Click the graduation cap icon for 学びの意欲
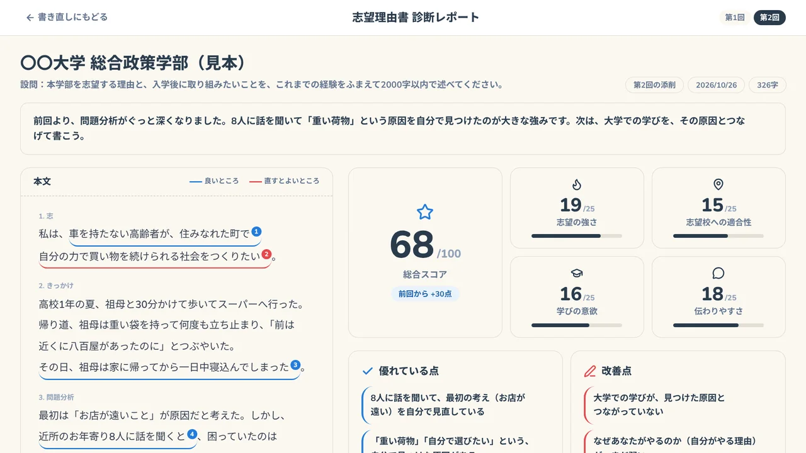Screen dimensions: 806x453 pyautogui.click(x=577, y=273)
